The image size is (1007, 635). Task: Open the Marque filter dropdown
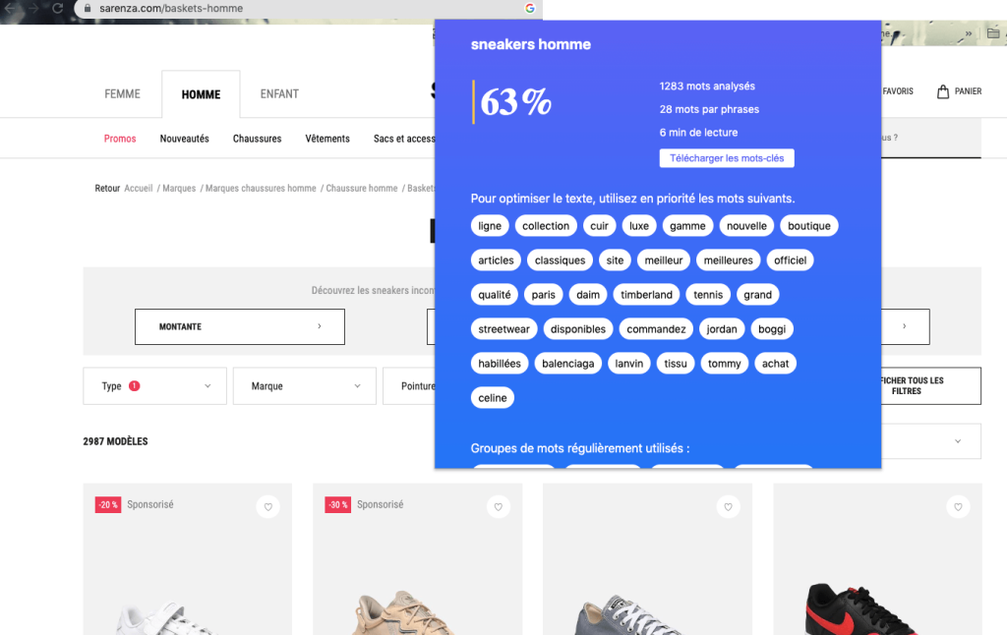click(305, 386)
